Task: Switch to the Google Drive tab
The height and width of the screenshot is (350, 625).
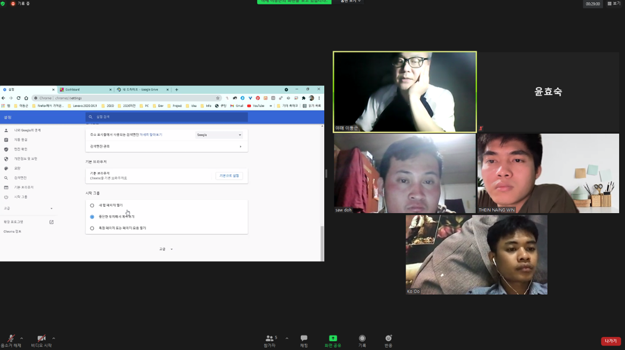Action: (143, 89)
